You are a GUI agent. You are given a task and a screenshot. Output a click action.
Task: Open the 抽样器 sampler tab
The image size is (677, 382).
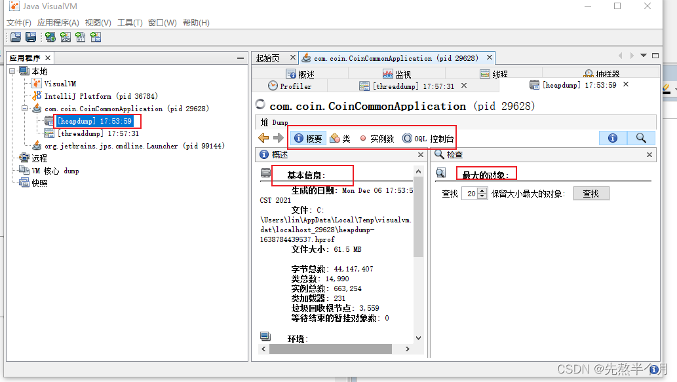pos(602,74)
